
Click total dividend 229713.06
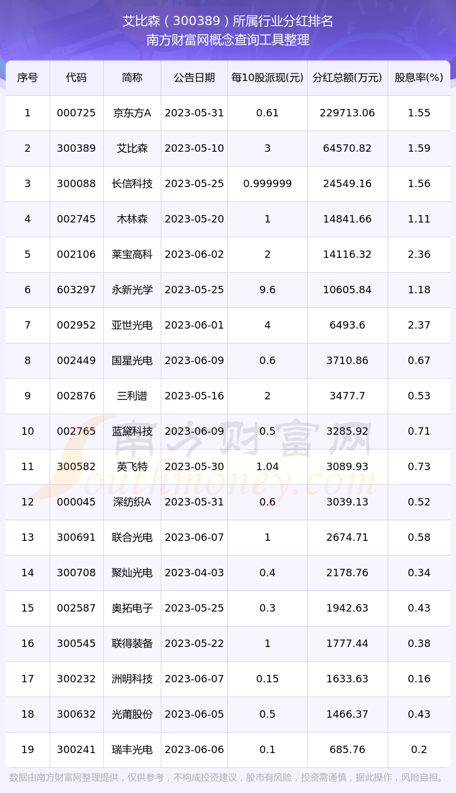click(x=348, y=113)
